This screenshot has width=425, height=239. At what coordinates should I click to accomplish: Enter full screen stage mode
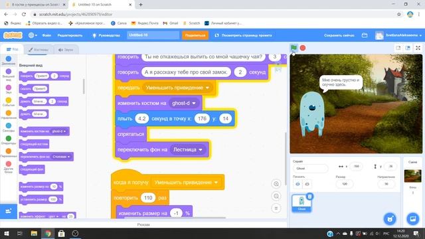pos(418,48)
